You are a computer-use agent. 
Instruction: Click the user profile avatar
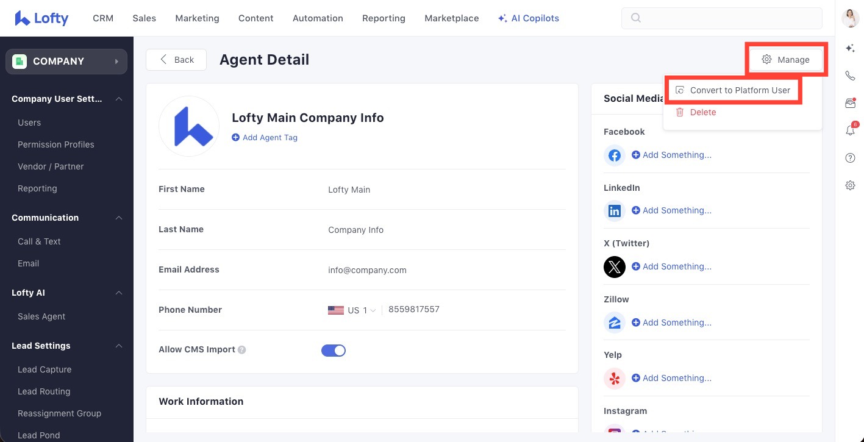[850, 18]
